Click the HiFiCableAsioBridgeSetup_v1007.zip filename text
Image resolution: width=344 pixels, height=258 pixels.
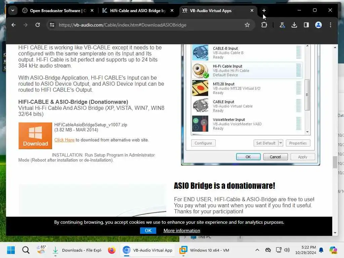[91, 125]
